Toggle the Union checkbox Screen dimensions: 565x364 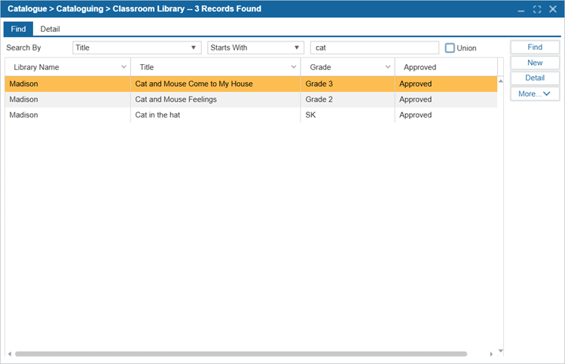tap(450, 48)
